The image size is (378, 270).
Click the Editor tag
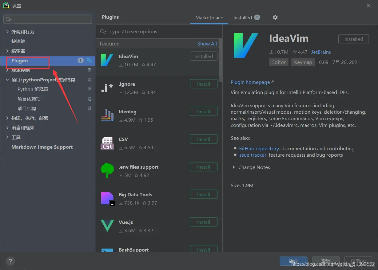279,62
